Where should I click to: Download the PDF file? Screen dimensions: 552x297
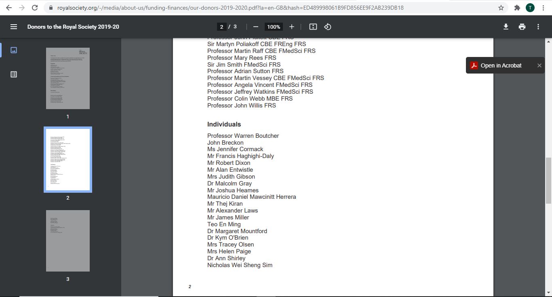pyautogui.click(x=506, y=27)
